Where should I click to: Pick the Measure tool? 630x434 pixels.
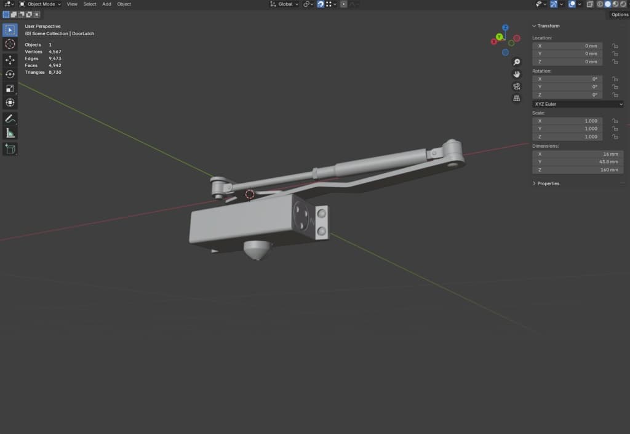10,133
